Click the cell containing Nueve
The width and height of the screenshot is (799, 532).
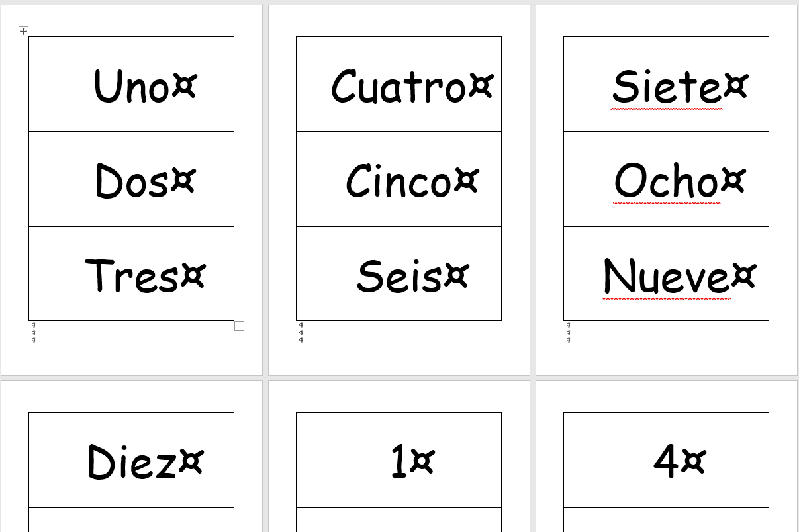tap(666, 274)
